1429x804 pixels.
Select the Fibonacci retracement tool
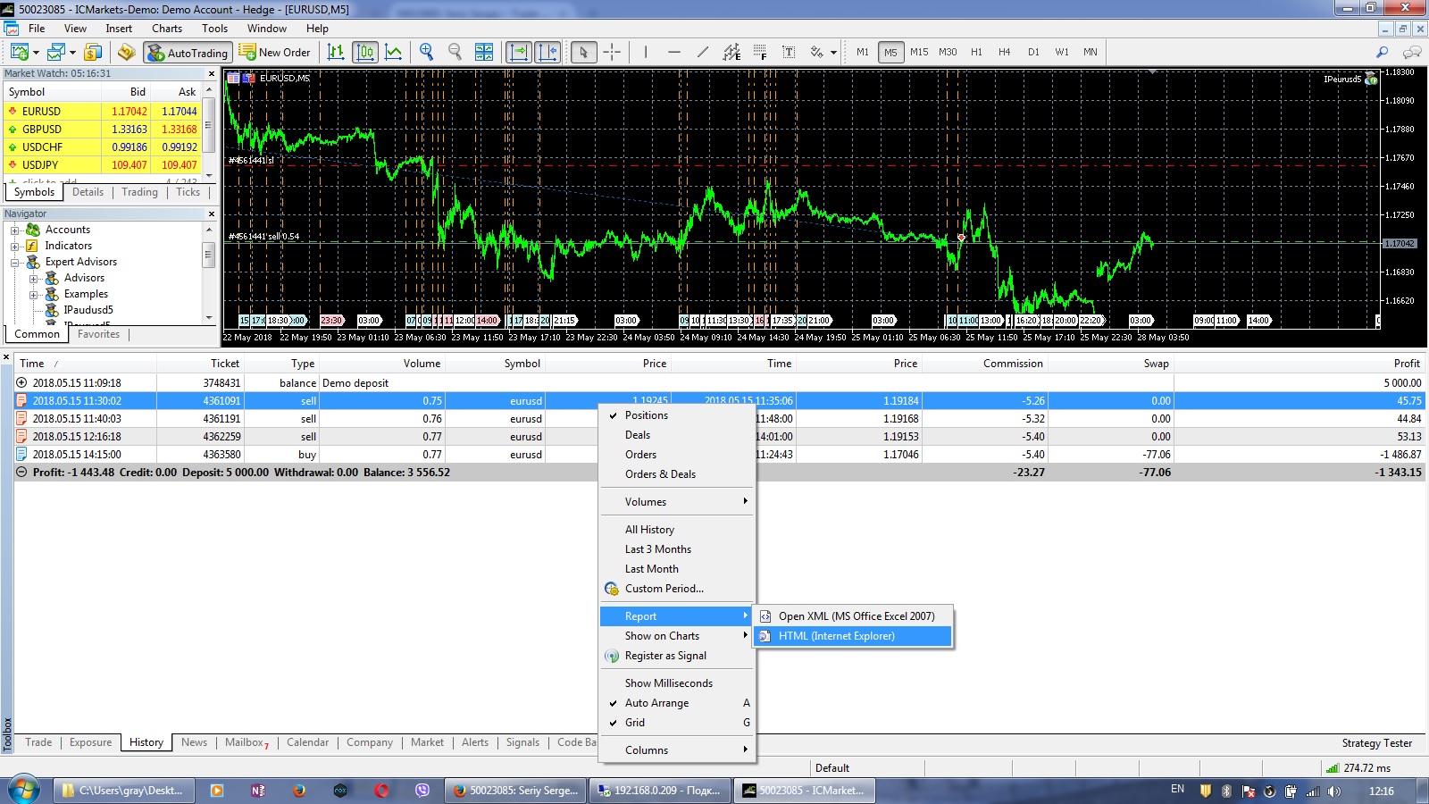point(760,52)
